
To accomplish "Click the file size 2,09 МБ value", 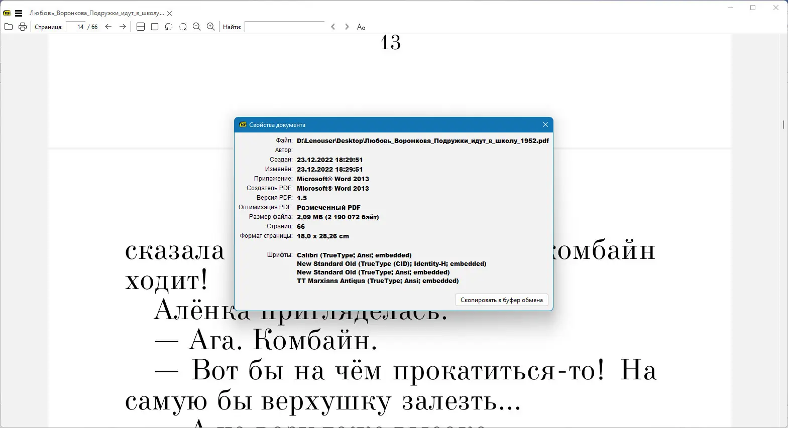I will tap(338, 217).
